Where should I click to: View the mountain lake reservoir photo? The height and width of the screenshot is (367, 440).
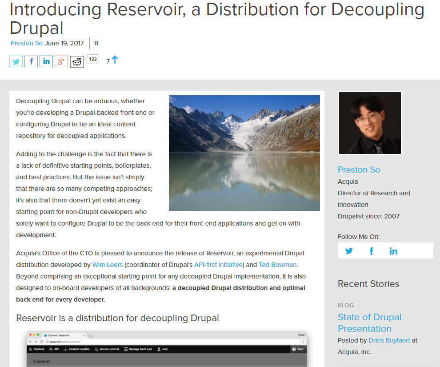coord(244,153)
